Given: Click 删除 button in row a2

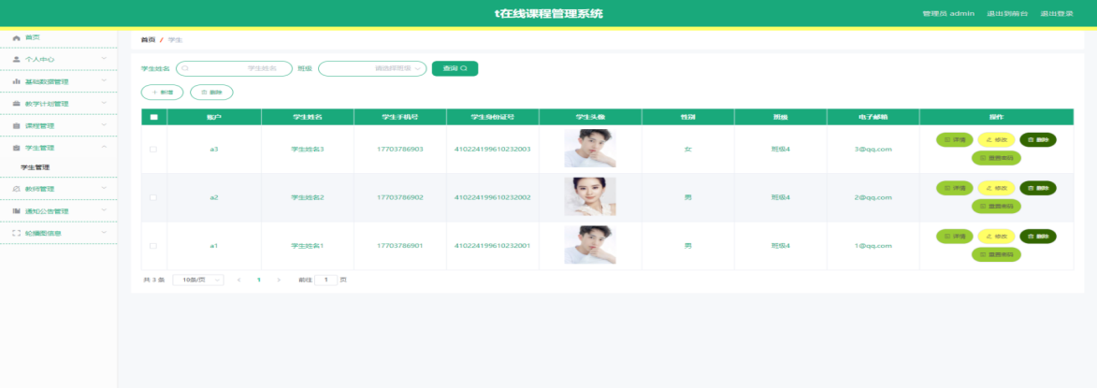Looking at the screenshot, I should 1038,188.
